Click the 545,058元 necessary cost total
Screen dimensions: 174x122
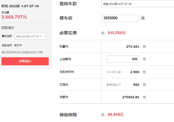(117, 33)
